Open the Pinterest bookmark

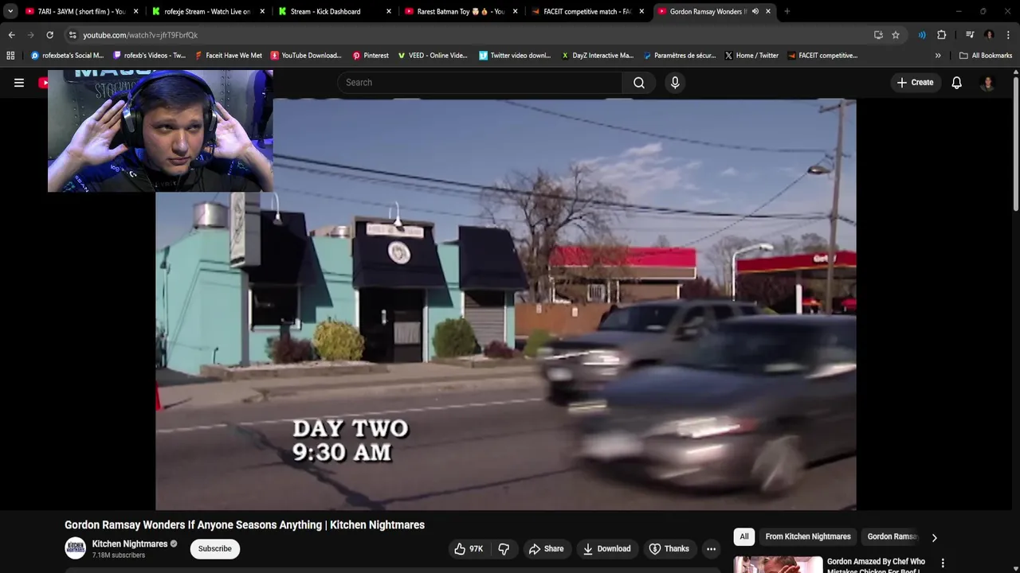click(371, 56)
